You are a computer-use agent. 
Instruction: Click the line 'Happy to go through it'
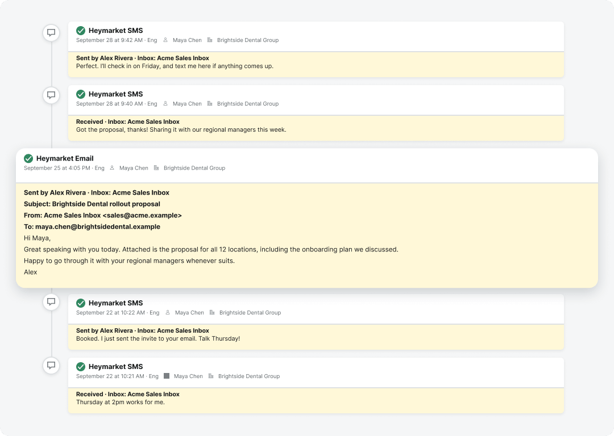click(129, 261)
